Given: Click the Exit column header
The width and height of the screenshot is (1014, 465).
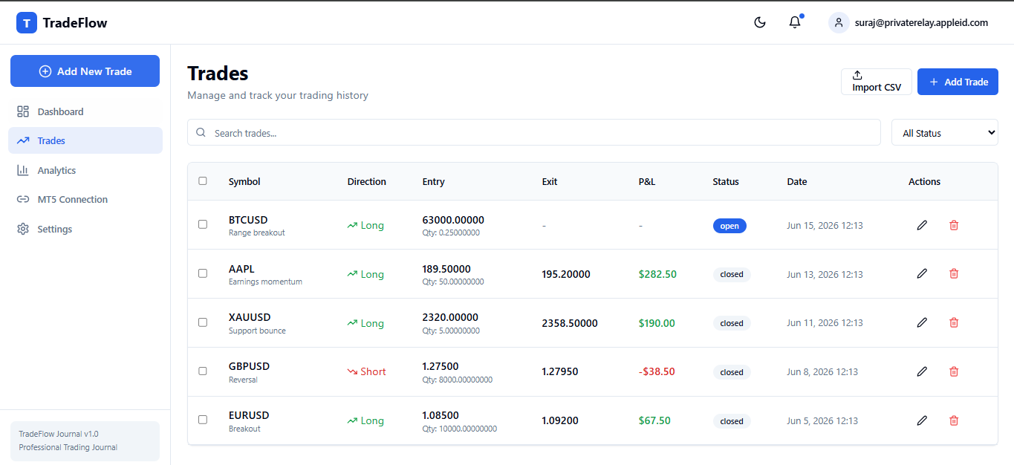Looking at the screenshot, I should point(550,181).
